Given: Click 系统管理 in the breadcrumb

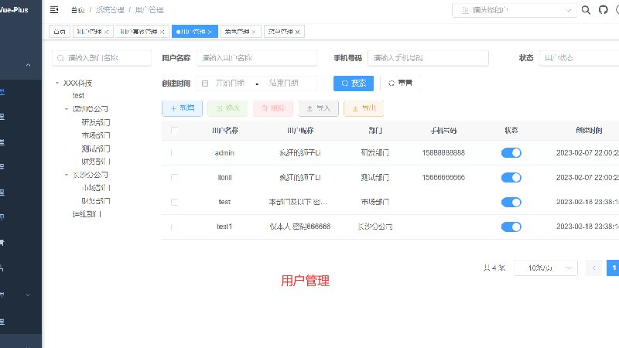Looking at the screenshot, I should coord(110,10).
